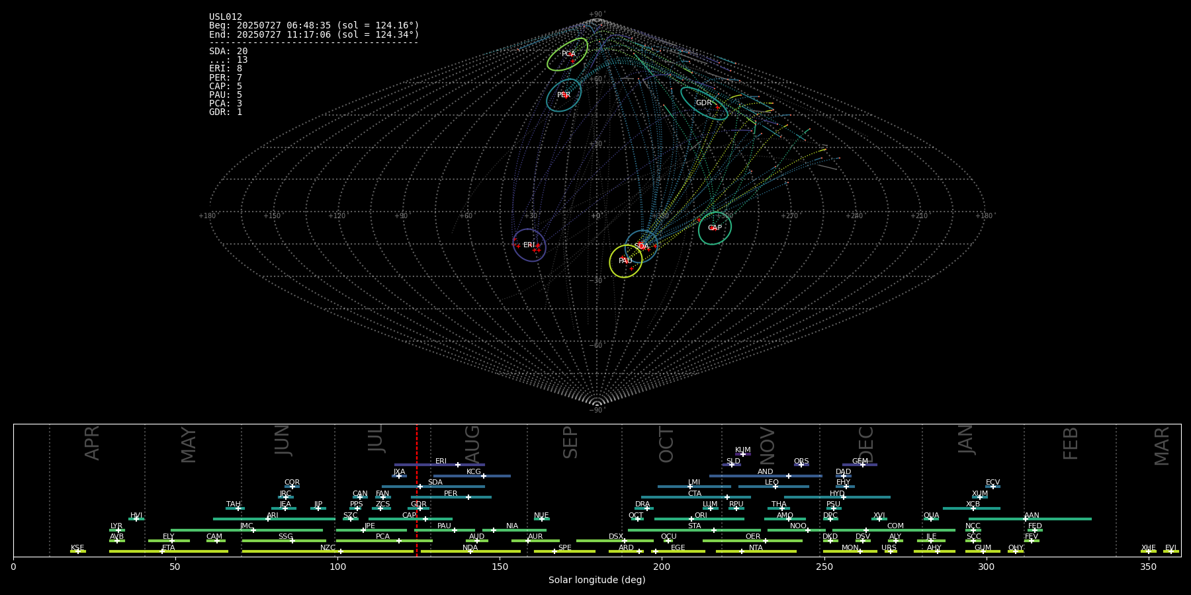Click the NDA shower label in timeline
Viewport: 1191px width, 595px height.
point(470,548)
